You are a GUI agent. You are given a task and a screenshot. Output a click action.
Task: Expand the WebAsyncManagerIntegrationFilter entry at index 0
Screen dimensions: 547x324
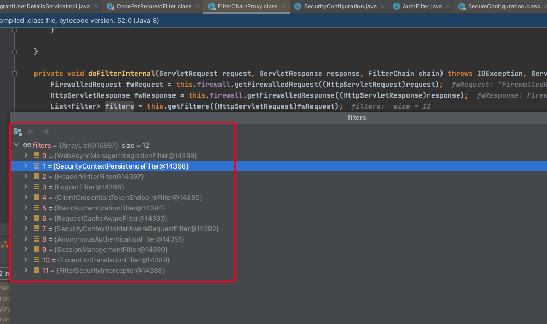click(x=26, y=155)
